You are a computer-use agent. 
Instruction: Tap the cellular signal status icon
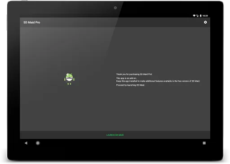[x=198, y=16]
